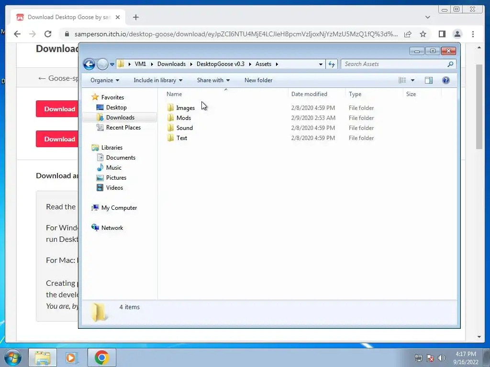Click the Mods date 2/9/2020 2:53 AM

coord(313,118)
